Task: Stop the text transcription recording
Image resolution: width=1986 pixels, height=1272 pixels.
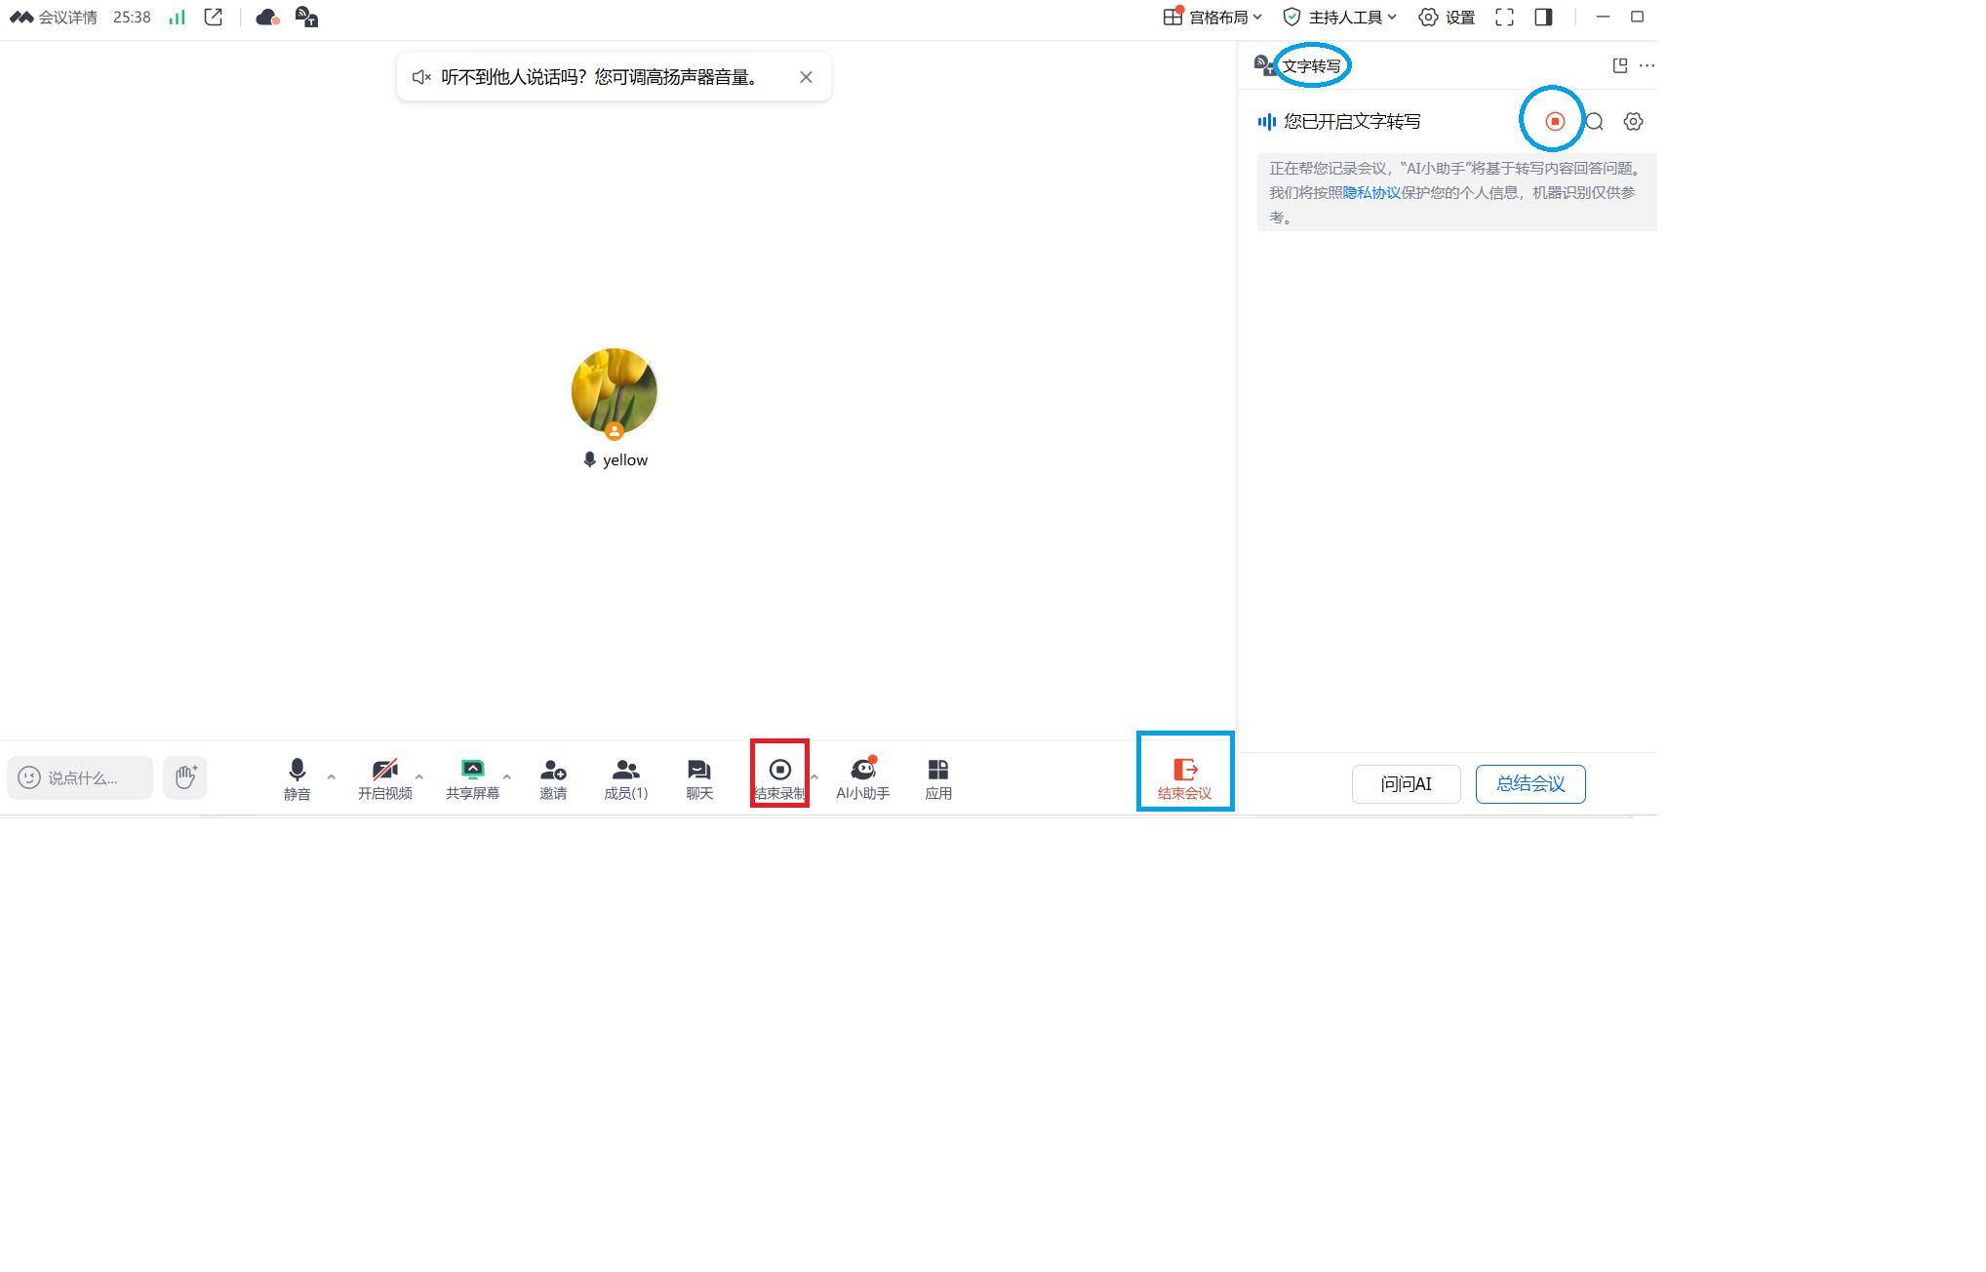Action: (1555, 122)
